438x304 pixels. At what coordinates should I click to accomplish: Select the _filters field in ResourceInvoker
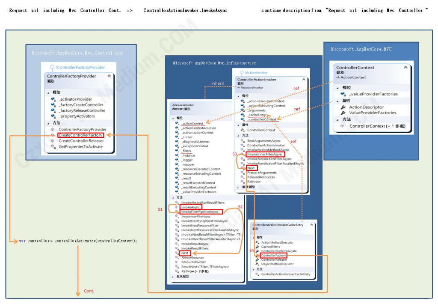point(186,151)
